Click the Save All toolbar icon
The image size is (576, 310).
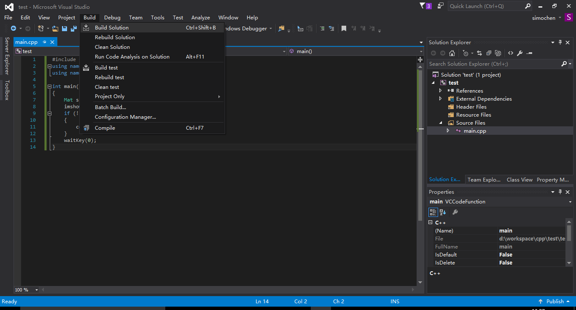click(x=74, y=29)
